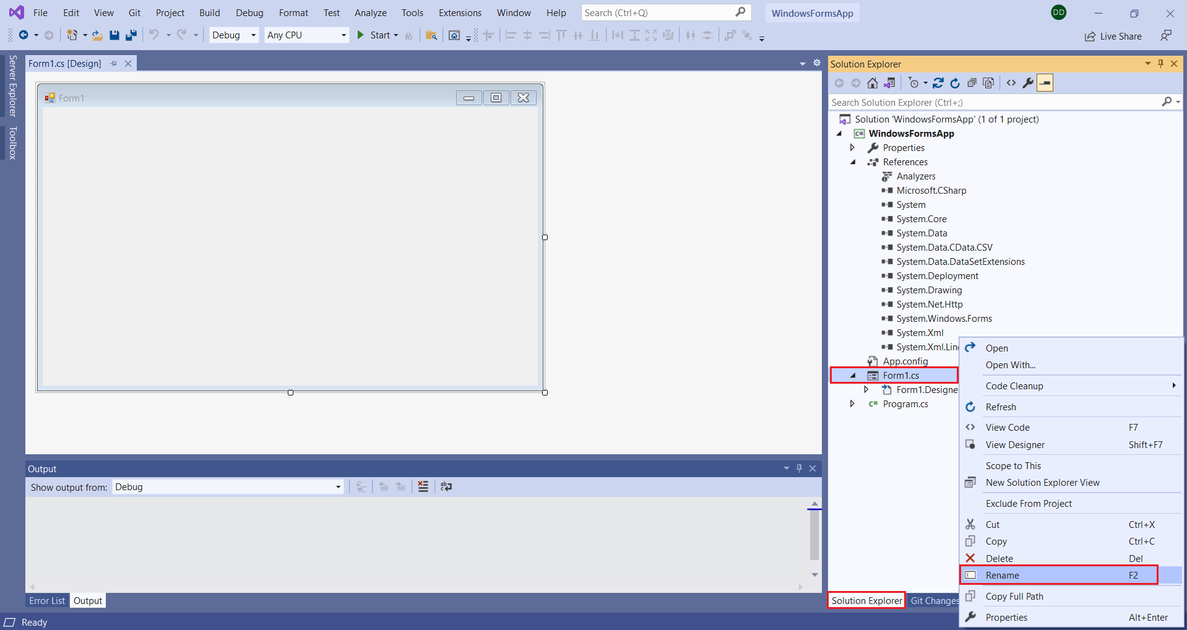
Task: Click the Sync with Active Document icon
Action: coord(938,83)
